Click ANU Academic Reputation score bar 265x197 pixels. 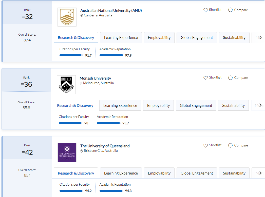coord(111,55)
